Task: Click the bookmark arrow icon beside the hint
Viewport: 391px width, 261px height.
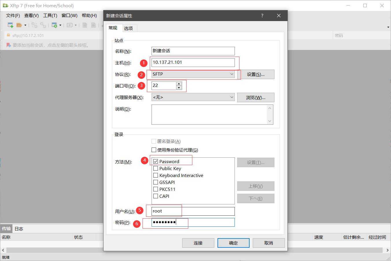Action: click(x=9, y=45)
